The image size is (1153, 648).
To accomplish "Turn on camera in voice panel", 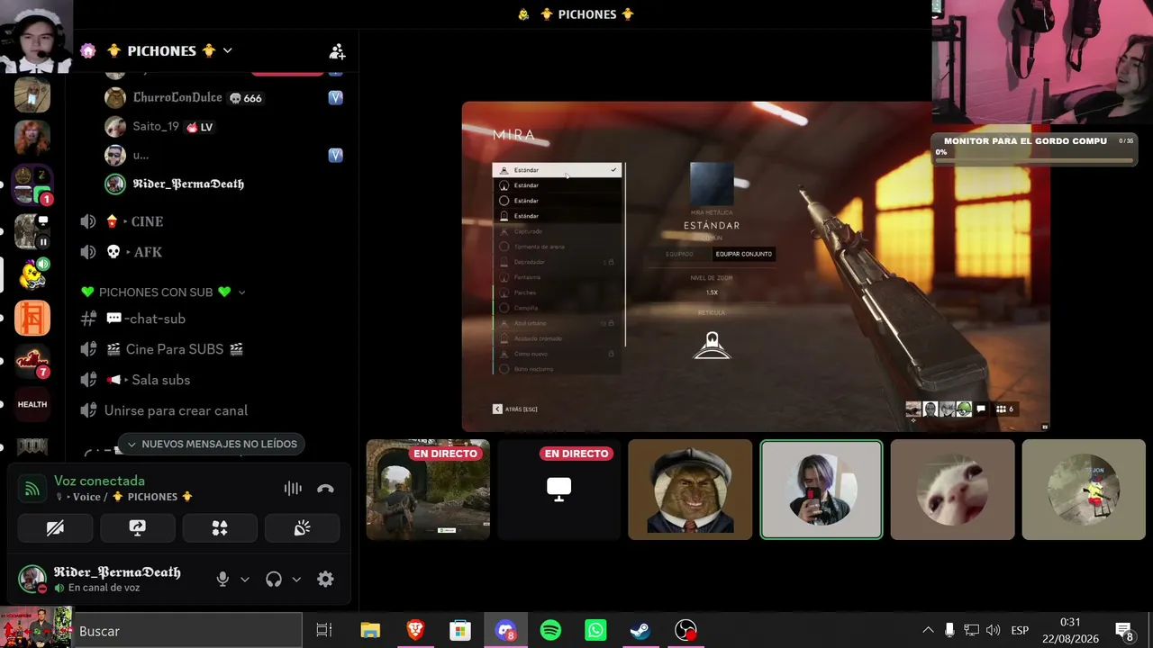I will (x=55, y=528).
